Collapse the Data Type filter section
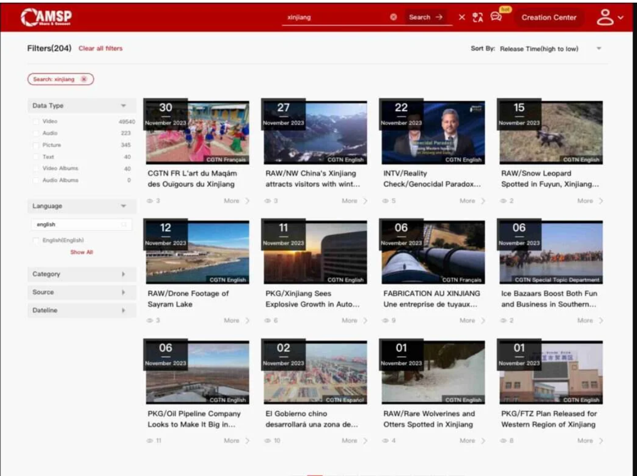 (123, 105)
